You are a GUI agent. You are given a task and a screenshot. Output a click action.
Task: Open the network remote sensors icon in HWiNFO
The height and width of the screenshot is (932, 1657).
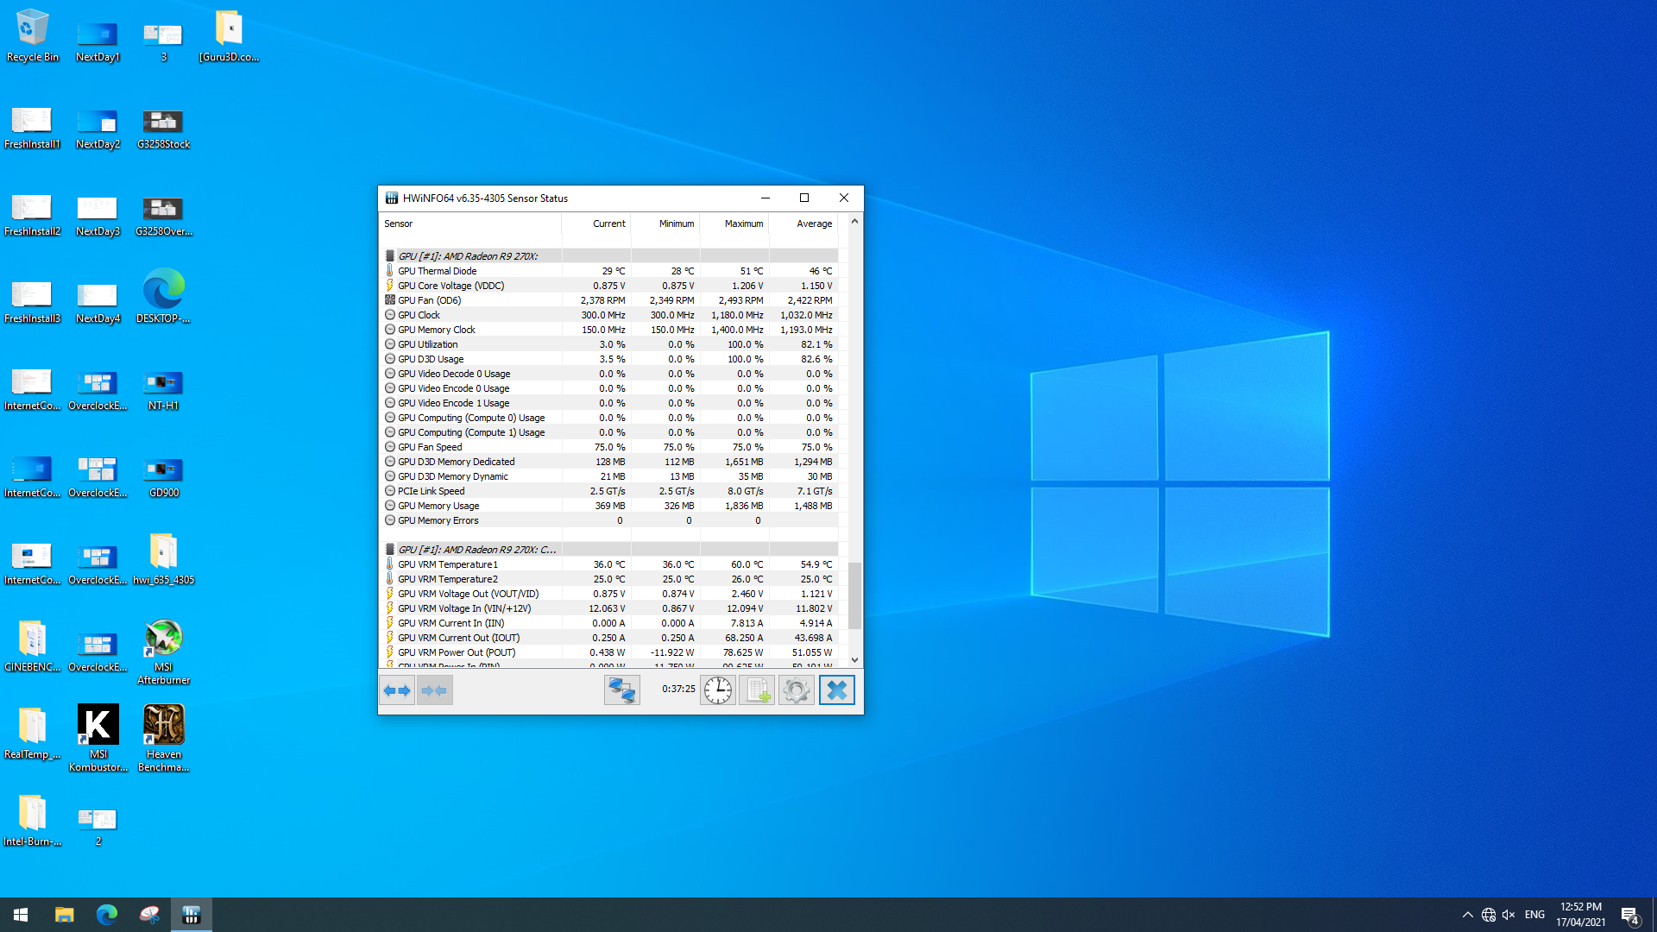621,690
